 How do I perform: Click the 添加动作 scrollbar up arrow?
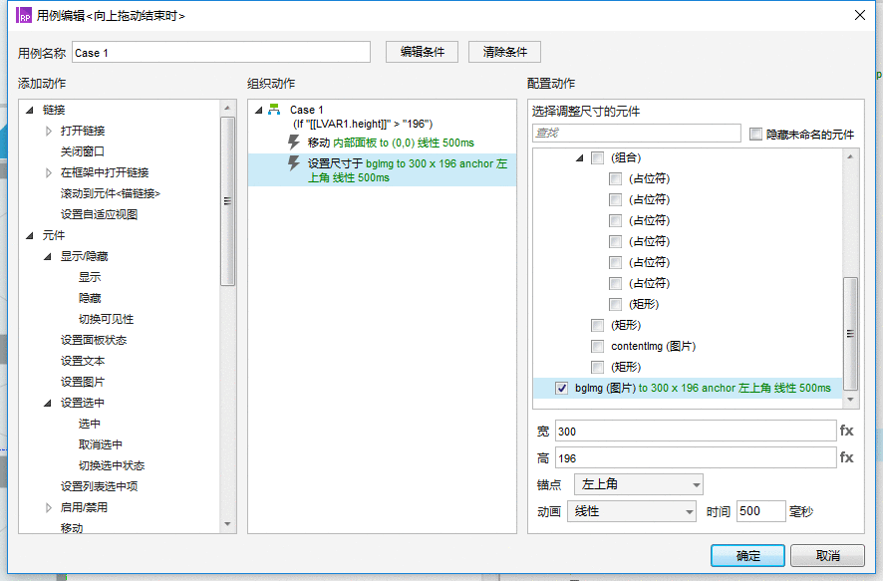tap(227, 108)
